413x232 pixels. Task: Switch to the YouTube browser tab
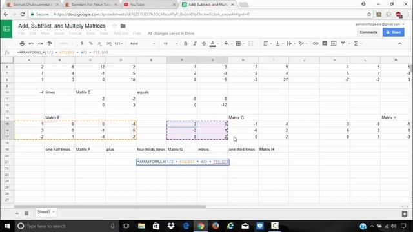pos(149,5)
